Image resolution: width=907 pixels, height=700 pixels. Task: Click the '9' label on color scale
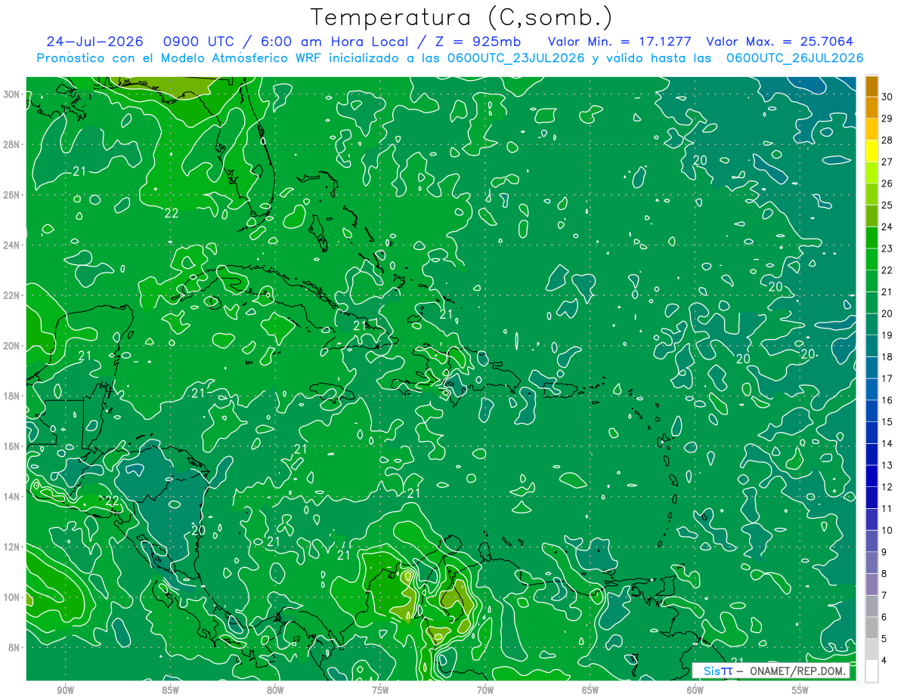pos(885,552)
